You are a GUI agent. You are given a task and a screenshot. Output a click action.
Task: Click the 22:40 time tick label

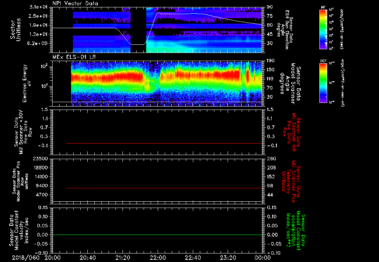point(192,258)
